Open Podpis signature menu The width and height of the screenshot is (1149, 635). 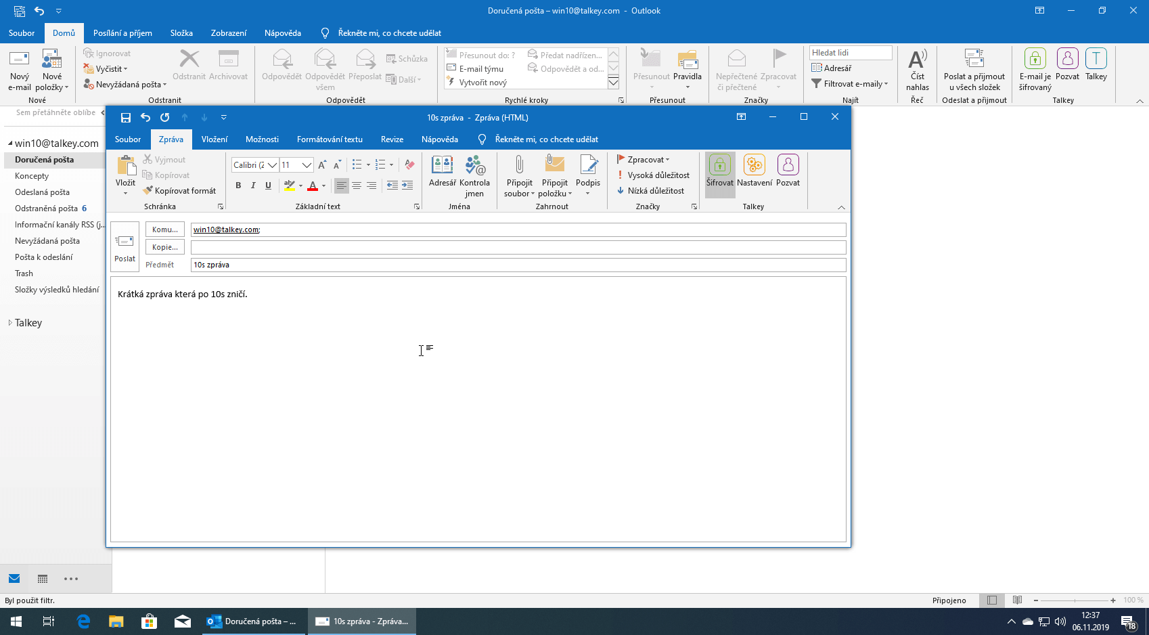(x=588, y=176)
